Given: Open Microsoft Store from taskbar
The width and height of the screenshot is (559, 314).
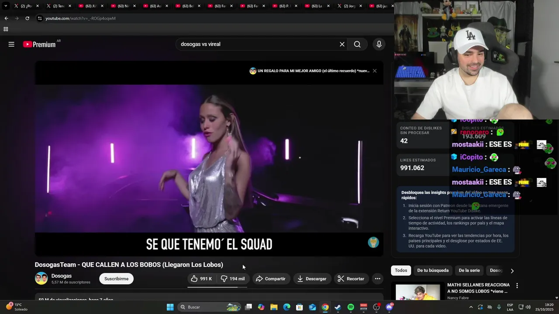Looking at the screenshot, I should coord(300,307).
